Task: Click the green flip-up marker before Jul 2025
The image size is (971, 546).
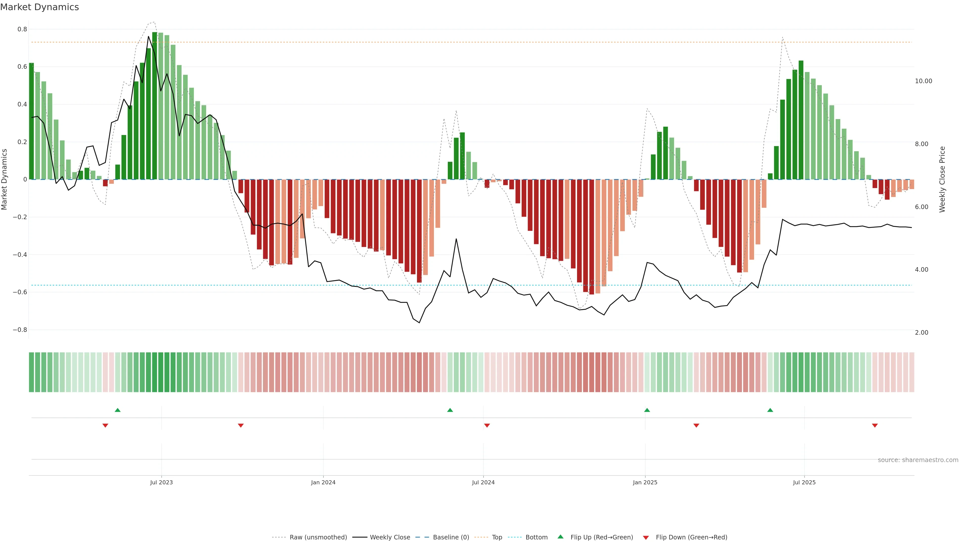Action: pos(770,410)
